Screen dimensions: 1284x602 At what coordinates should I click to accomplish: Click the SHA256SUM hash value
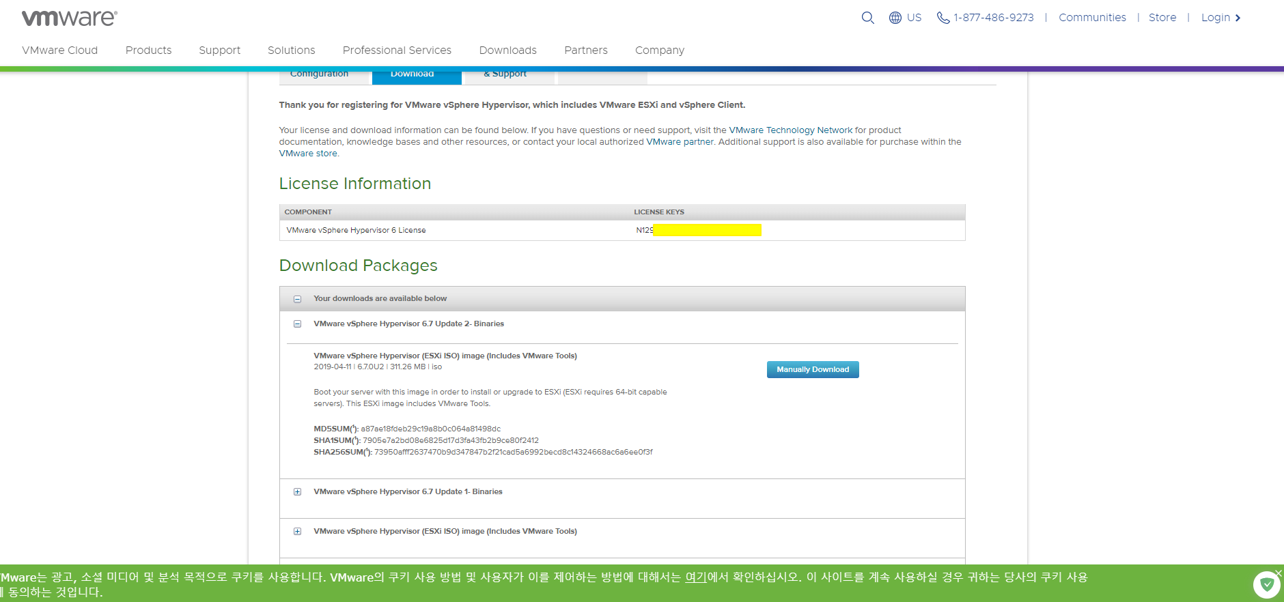pyautogui.click(x=514, y=453)
